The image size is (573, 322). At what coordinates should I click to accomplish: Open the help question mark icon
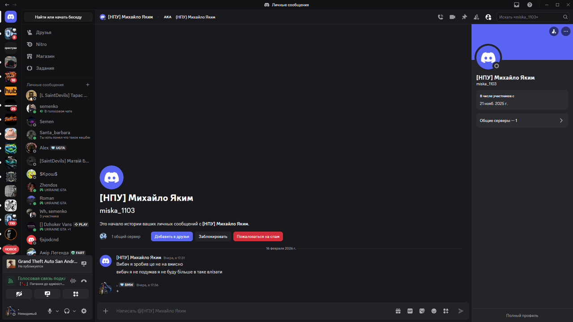tap(530, 5)
